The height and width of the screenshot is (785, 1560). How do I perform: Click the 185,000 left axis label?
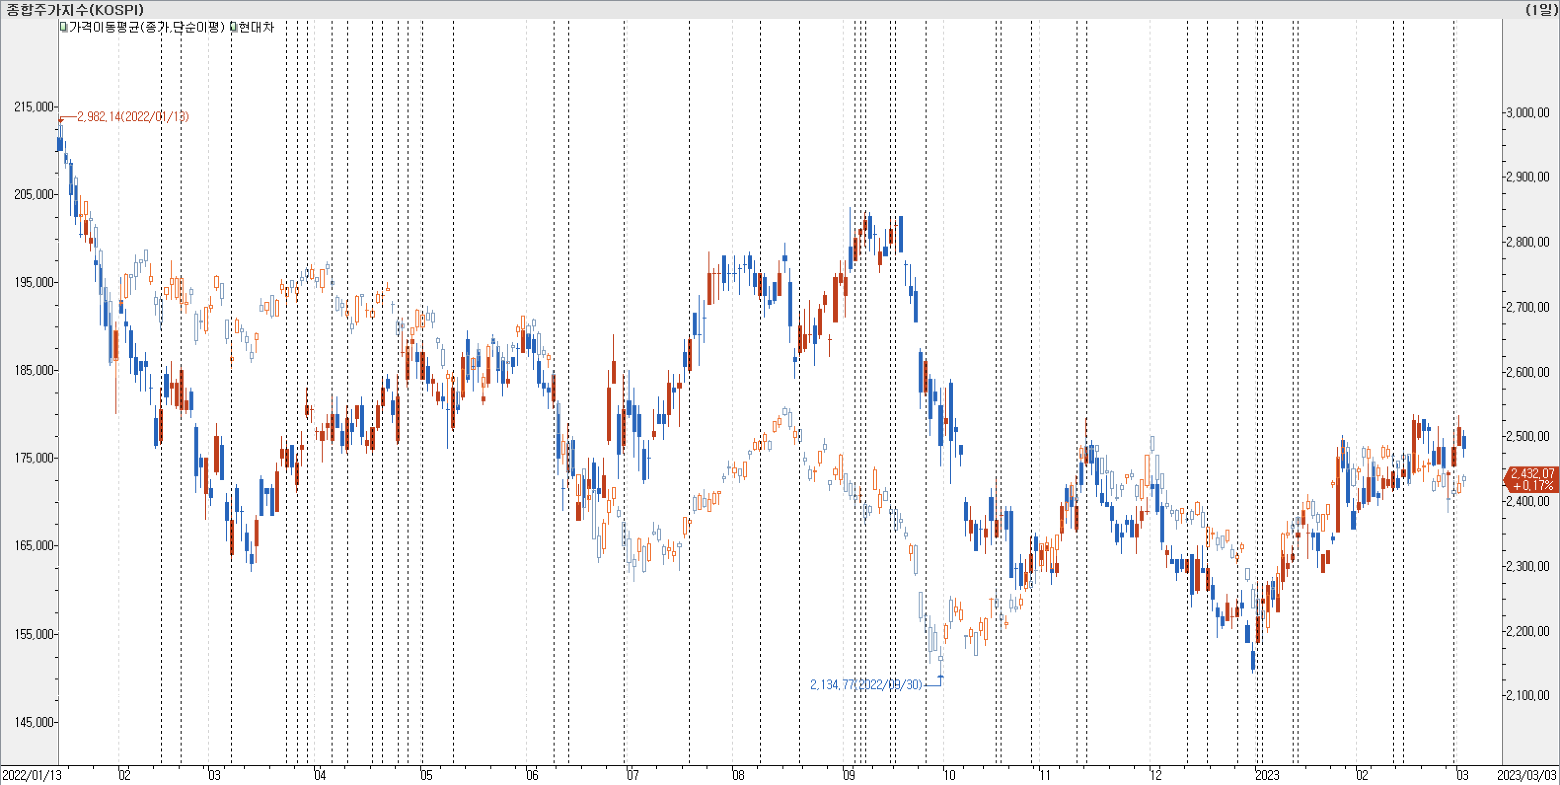point(34,370)
